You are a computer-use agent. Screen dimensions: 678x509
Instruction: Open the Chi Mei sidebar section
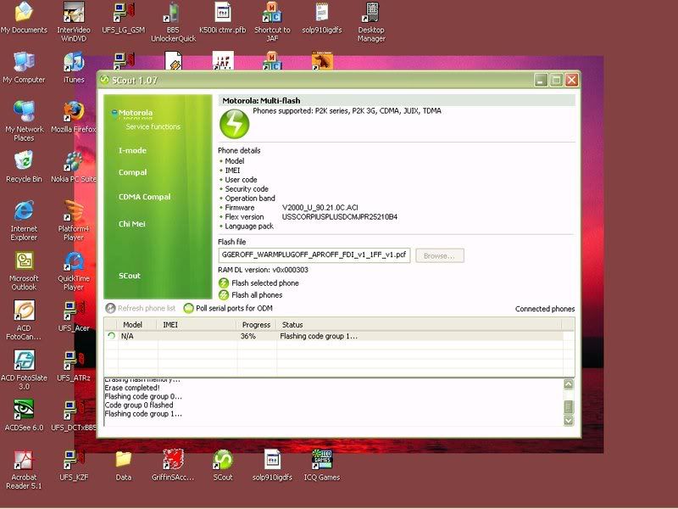(132, 224)
